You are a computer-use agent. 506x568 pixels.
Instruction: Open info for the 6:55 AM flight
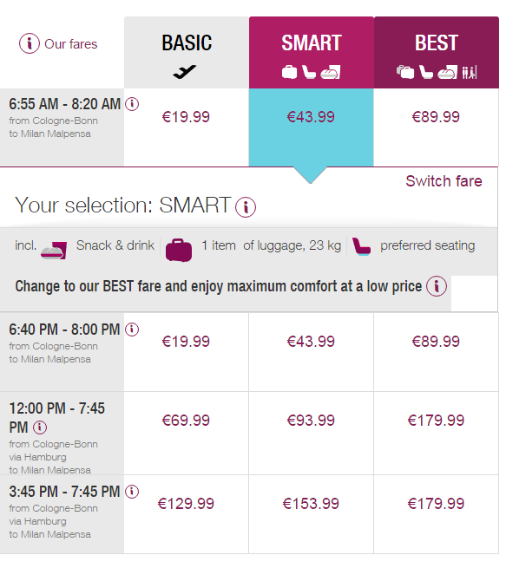point(132,104)
